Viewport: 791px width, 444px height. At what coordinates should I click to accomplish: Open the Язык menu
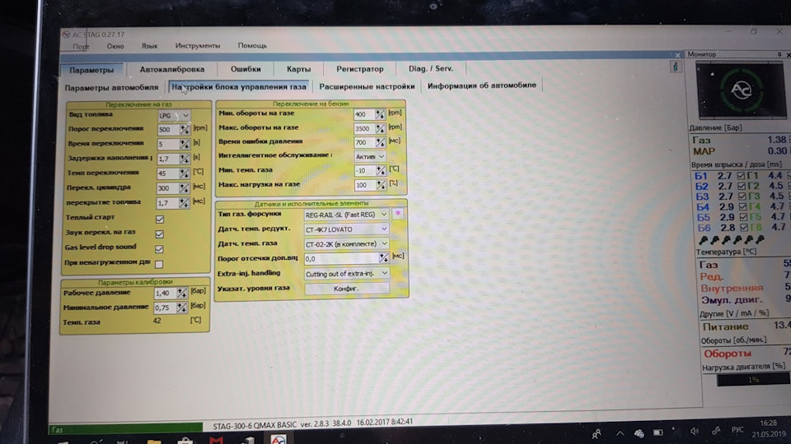(x=149, y=45)
